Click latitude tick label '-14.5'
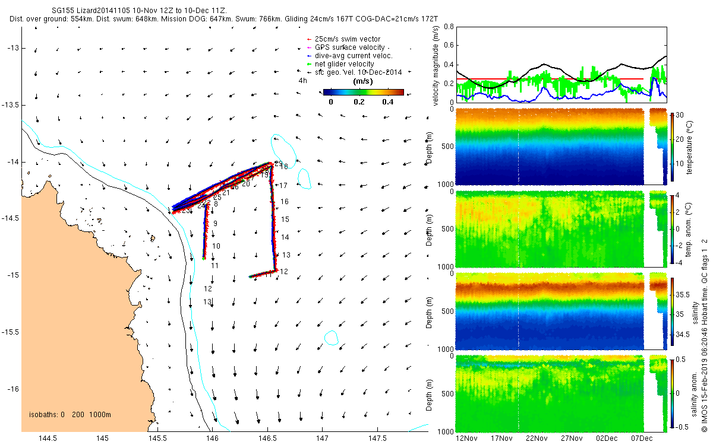This screenshot has width=713, height=445. tap(11, 218)
